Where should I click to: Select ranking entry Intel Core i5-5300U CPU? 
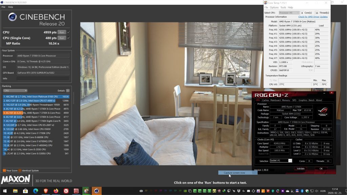click(x=36, y=153)
